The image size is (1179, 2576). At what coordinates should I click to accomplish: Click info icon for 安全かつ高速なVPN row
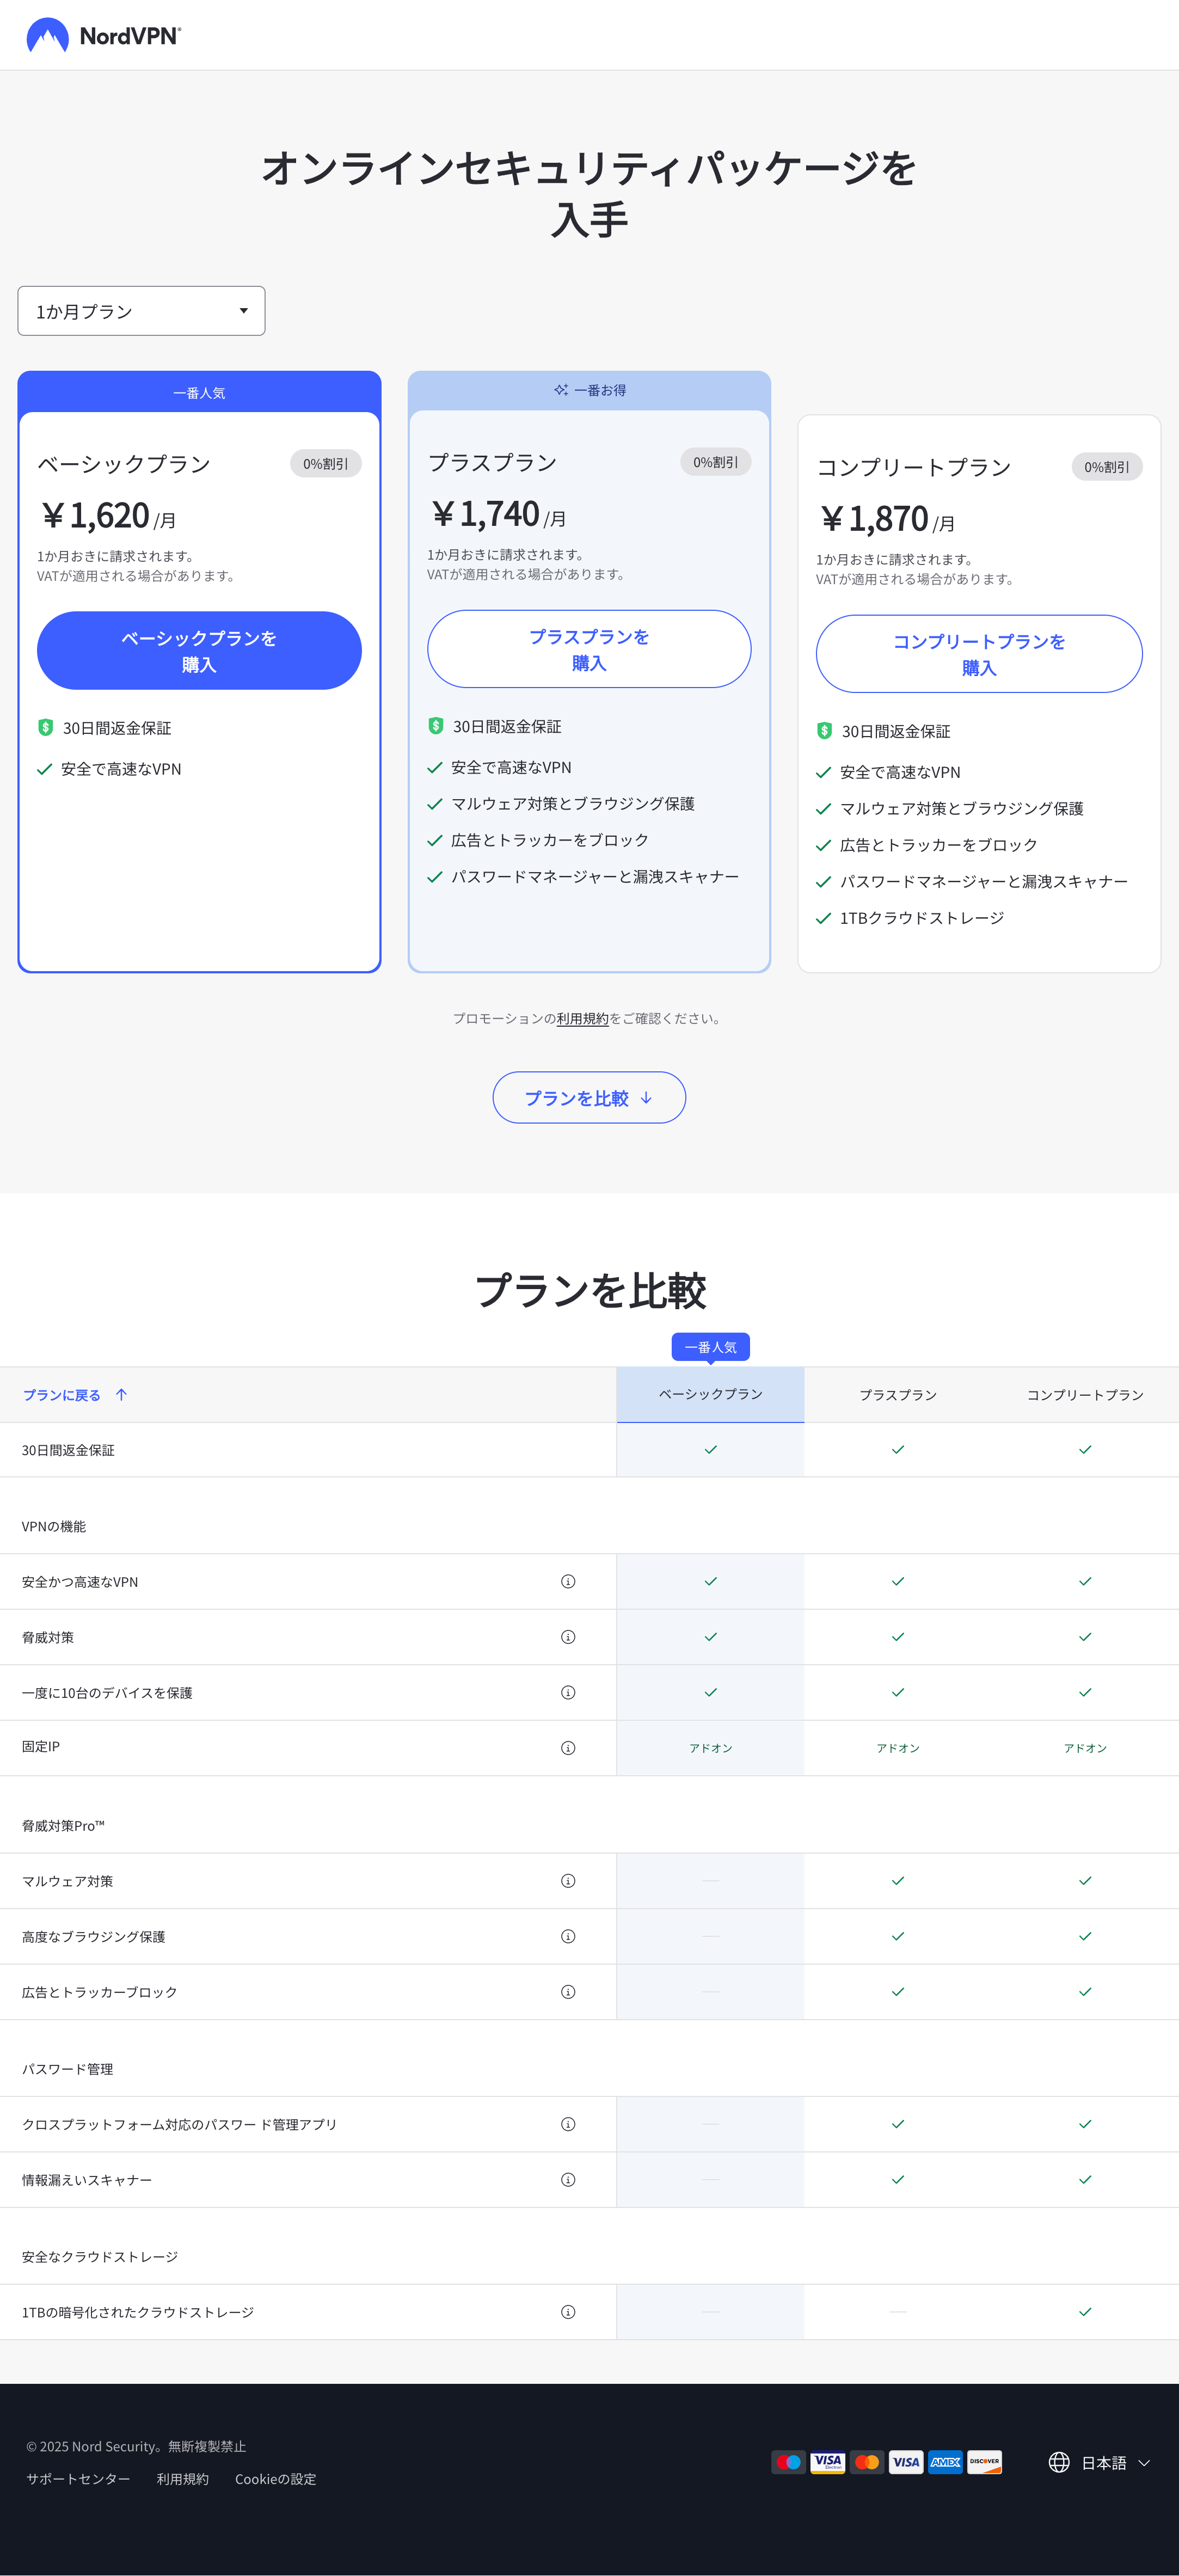point(568,1581)
